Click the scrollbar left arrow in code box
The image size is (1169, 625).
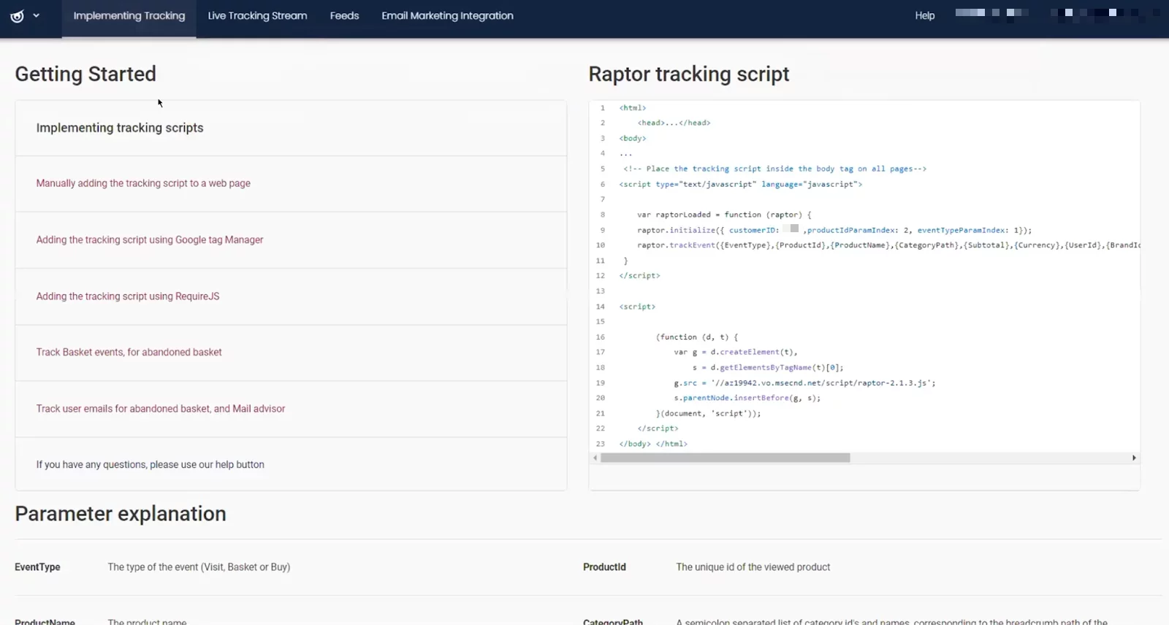[595, 458]
